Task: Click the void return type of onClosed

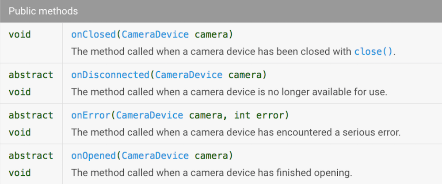Action: (20, 34)
